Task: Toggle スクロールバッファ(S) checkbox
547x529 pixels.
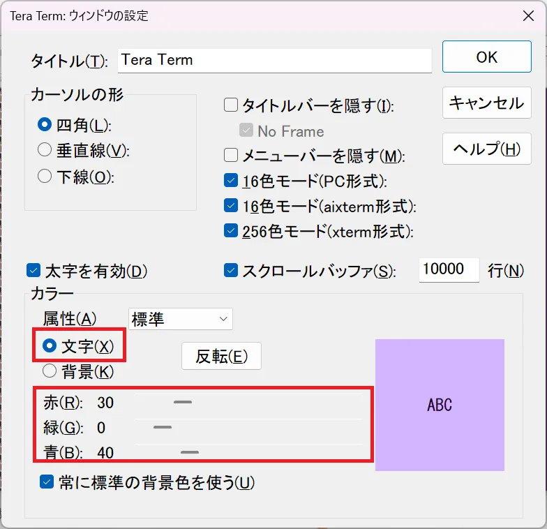Action: pyautogui.click(x=230, y=271)
